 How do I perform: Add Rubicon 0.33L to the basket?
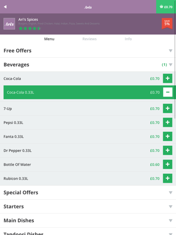168,178
